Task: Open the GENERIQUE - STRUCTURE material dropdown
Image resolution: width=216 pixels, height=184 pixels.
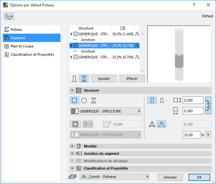Action: coord(106,111)
